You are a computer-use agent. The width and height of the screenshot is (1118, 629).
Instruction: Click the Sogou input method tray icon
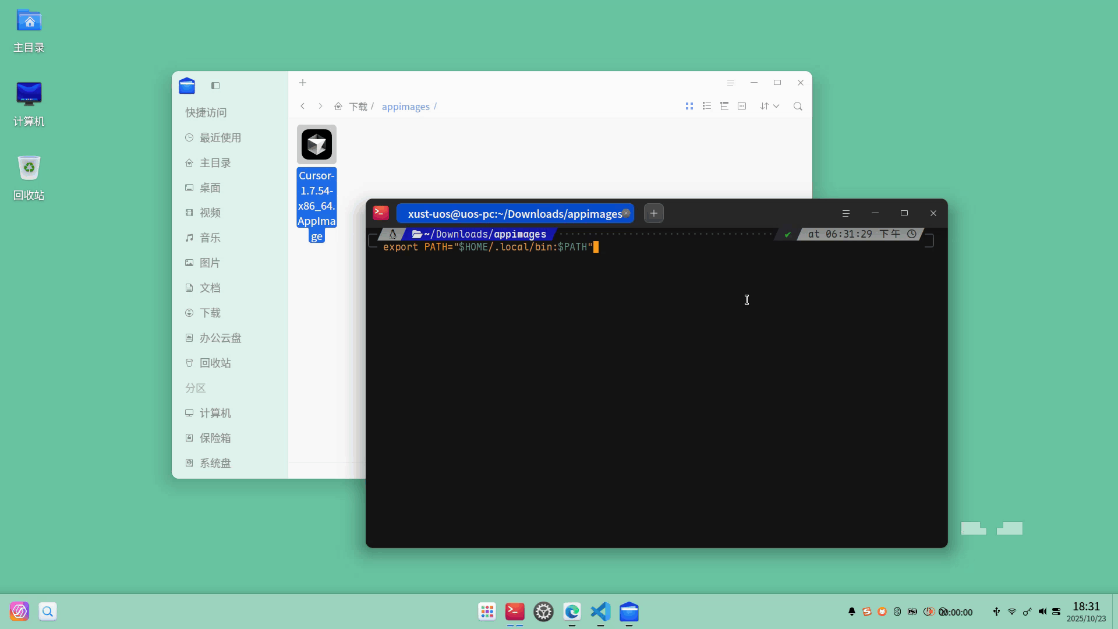click(x=867, y=612)
